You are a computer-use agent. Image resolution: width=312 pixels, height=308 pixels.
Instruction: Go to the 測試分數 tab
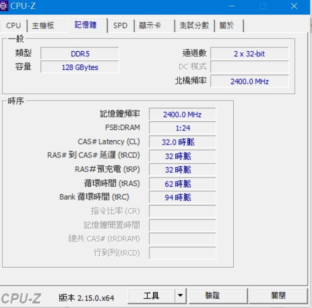pyautogui.click(x=194, y=26)
